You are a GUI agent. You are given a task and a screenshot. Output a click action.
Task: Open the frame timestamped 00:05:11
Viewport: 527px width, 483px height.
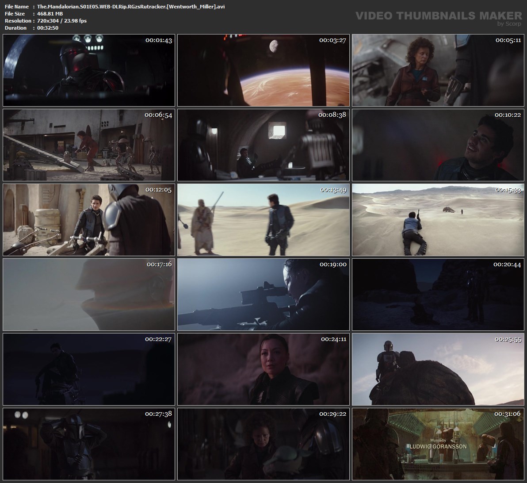click(438, 70)
